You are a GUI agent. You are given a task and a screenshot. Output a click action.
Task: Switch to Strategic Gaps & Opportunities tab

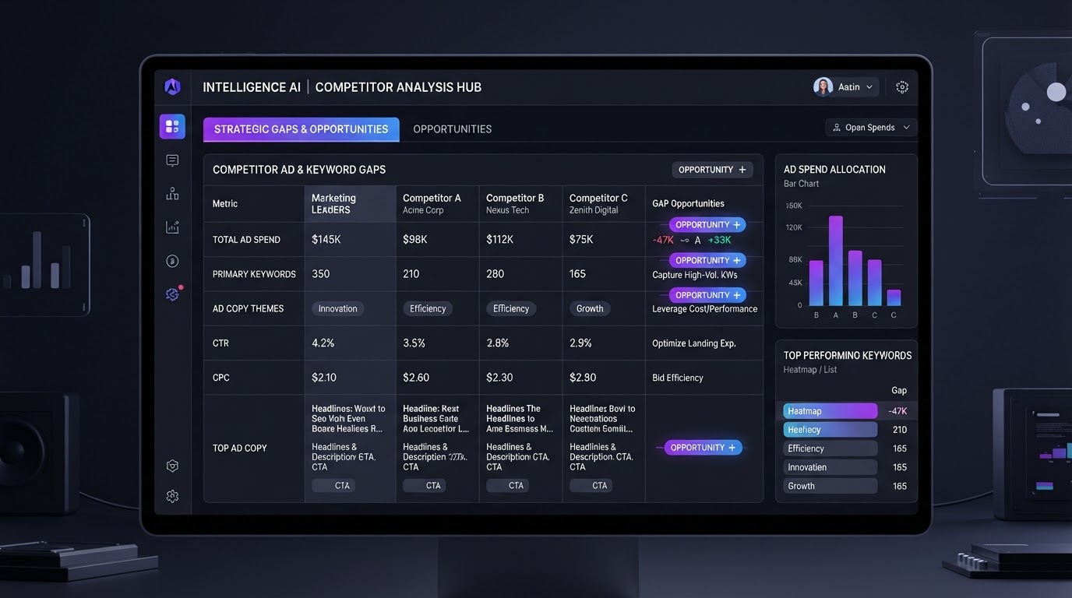coord(301,129)
